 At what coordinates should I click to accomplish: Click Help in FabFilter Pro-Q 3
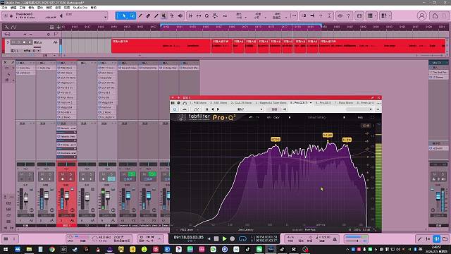[360, 117]
